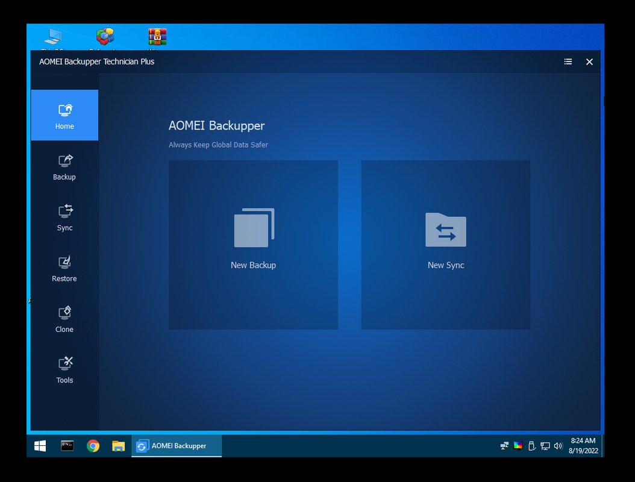The height and width of the screenshot is (482, 635).
Task: Click the volume speaker tray icon
Action: [558, 446]
